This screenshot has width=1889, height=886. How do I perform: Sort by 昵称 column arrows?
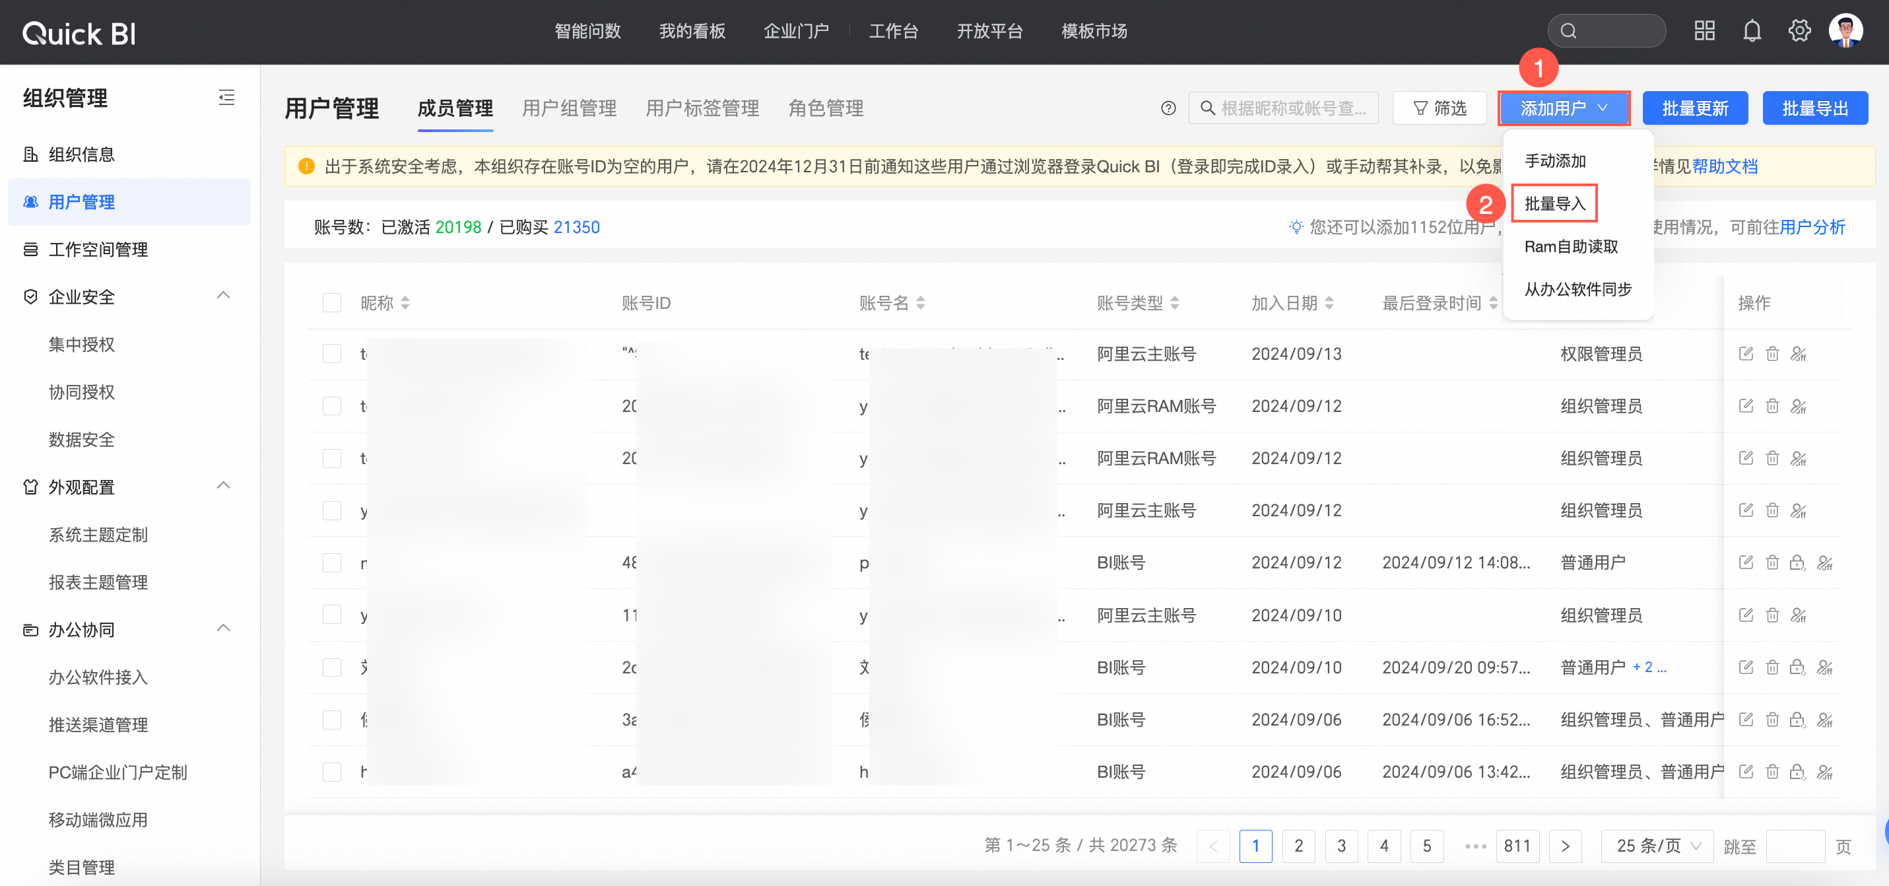(x=405, y=303)
